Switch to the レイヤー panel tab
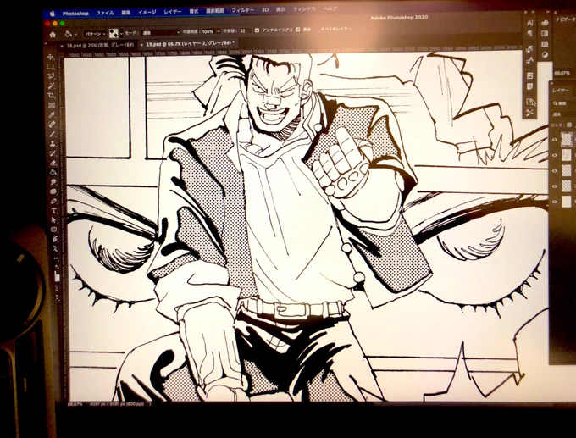 [x=561, y=91]
